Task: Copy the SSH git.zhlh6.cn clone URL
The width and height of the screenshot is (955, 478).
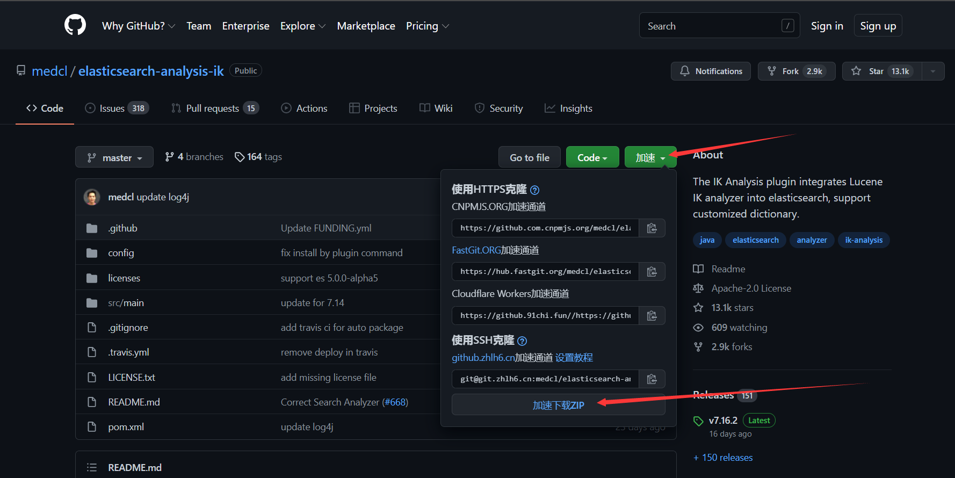Action: click(652, 379)
